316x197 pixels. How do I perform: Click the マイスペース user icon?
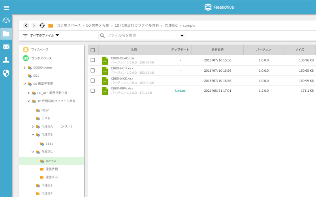point(26,50)
